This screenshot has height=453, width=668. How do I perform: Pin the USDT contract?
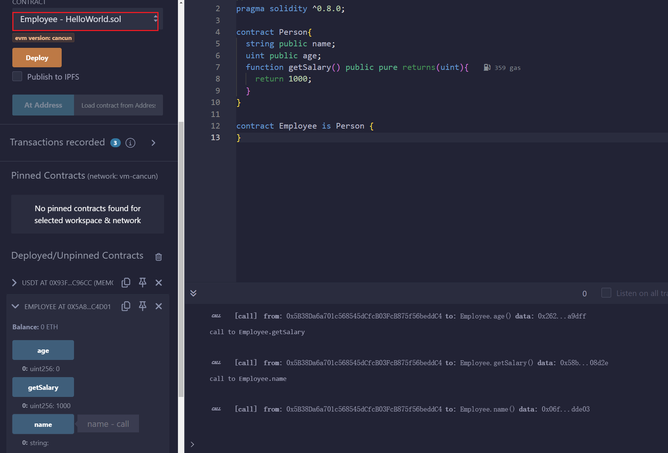click(142, 283)
